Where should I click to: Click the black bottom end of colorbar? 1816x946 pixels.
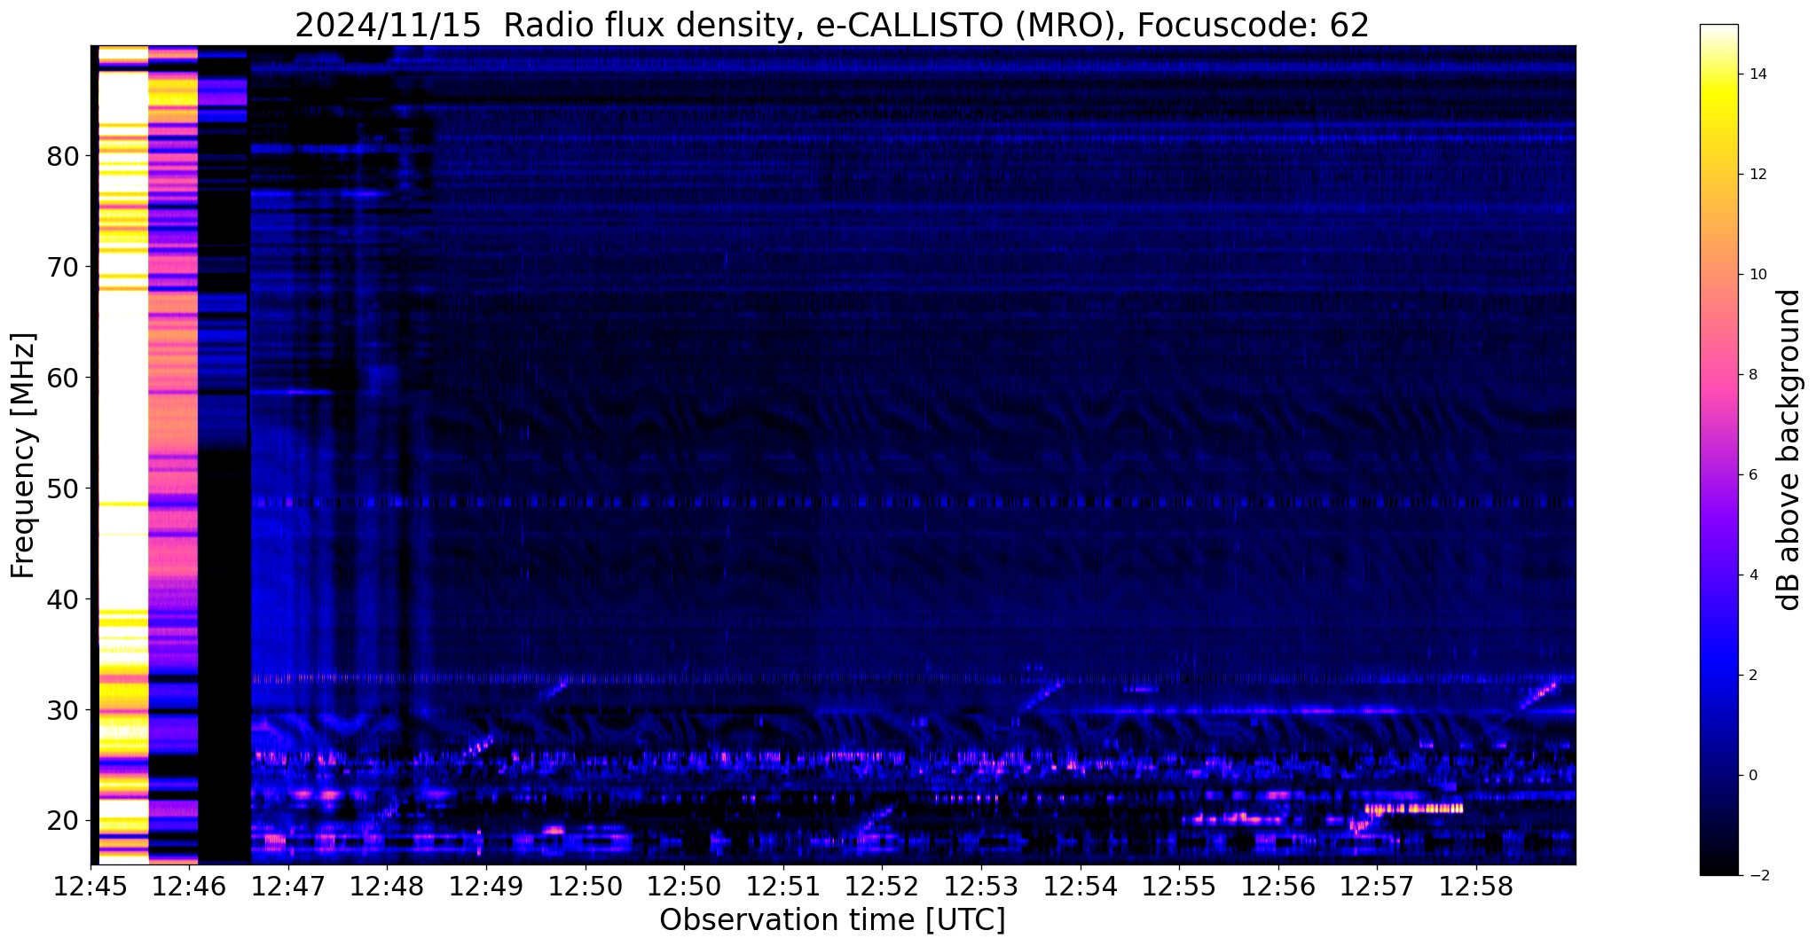click(x=1718, y=868)
